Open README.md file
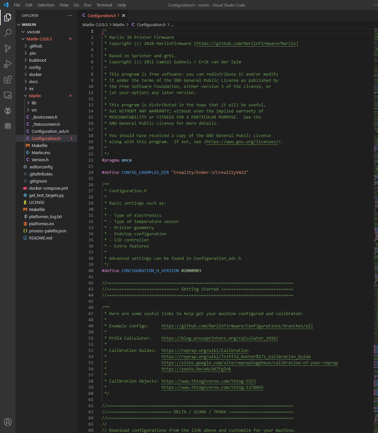This screenshot has width=378, height=433. (x=46, y=238)
